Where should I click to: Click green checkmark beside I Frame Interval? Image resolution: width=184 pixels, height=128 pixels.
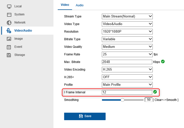[155, 92]
